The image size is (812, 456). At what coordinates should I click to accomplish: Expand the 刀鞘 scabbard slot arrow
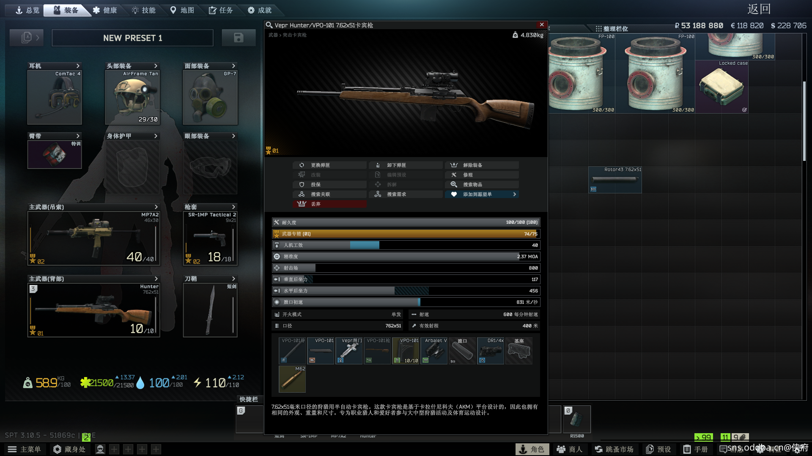click(x=233, y=279)
